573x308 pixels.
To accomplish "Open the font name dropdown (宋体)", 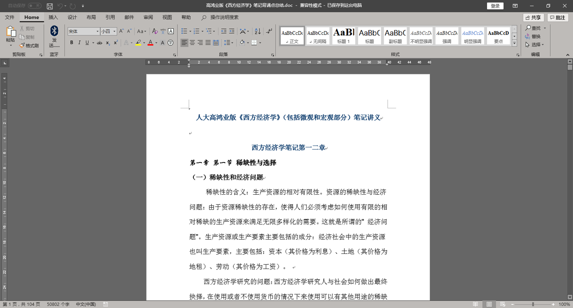I will (97, 31).
